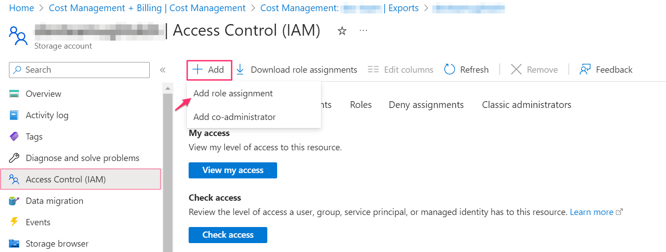Select the Tags sidebar icon
The height and width of the screenshot is (252, 666).
point(14,136)
